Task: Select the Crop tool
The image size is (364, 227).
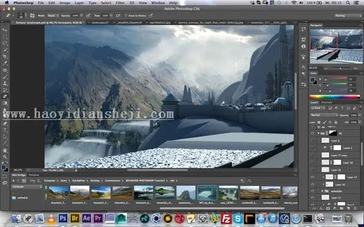Action: click(x=5, y=56)
